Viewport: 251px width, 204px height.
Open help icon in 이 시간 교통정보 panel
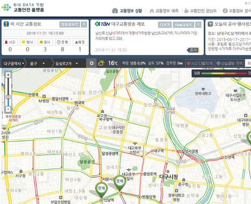point(84,24)
